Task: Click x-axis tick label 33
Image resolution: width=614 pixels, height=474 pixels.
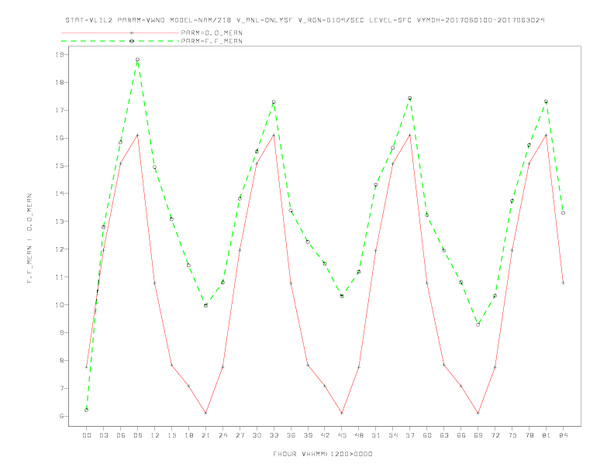Action: point(274,435)
